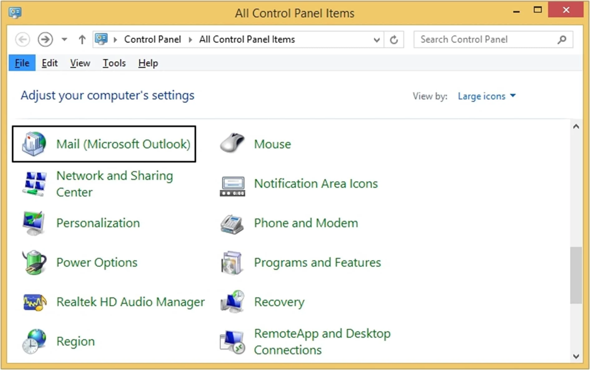Click the scrollbar up arrow
The image size is (590, 370).
pos(576,126)
